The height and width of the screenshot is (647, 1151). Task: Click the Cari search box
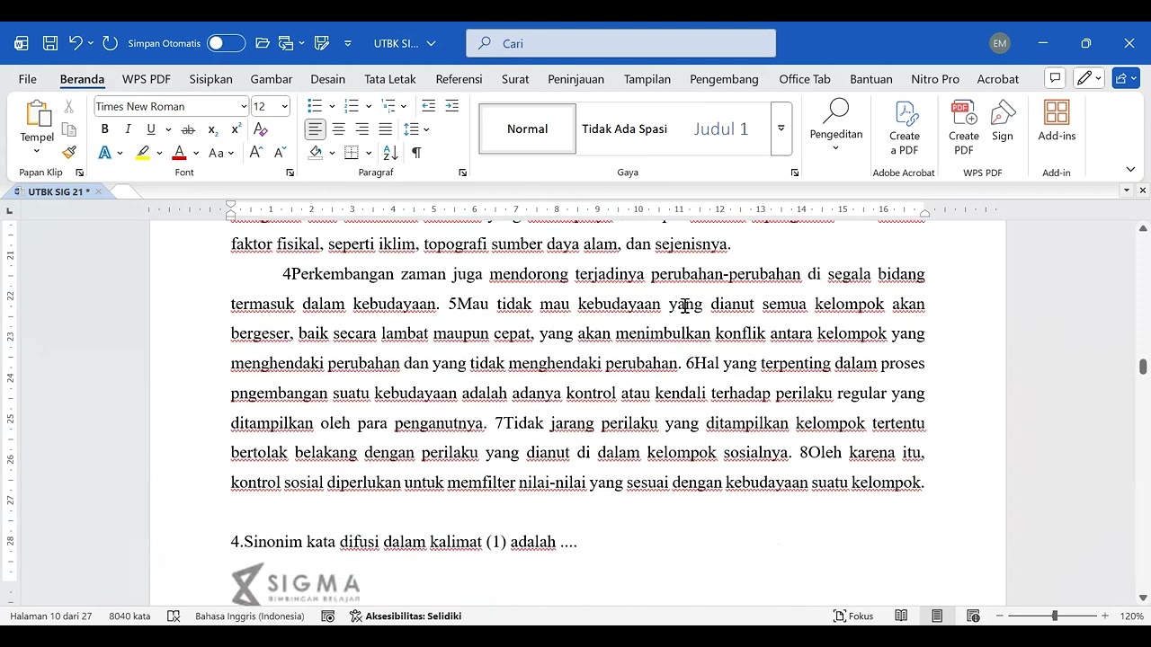[620, 43]
